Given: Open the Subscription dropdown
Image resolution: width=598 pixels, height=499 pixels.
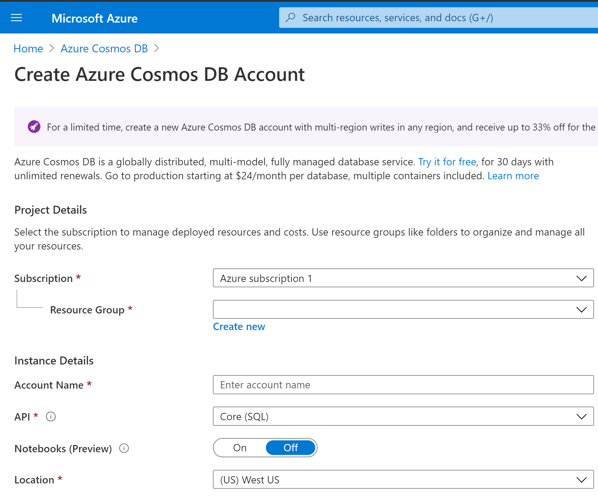Looking at the screenshot, I should [x=403, y=278].
